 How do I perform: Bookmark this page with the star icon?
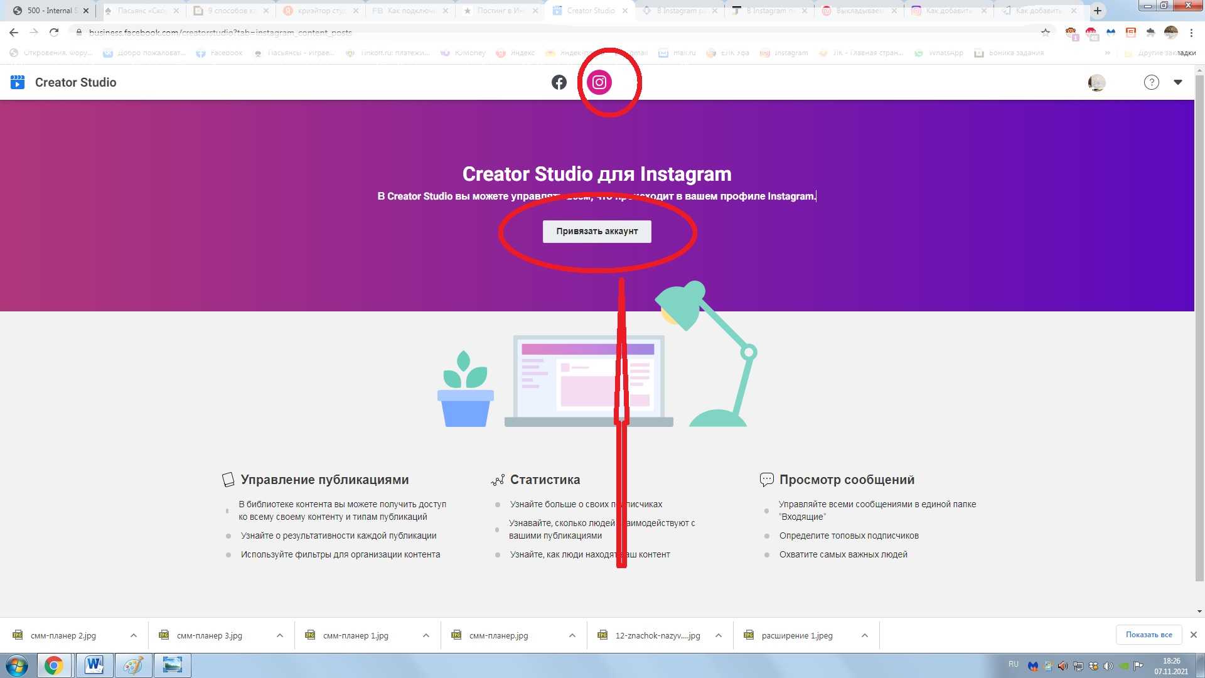[x=1045, y=33]
